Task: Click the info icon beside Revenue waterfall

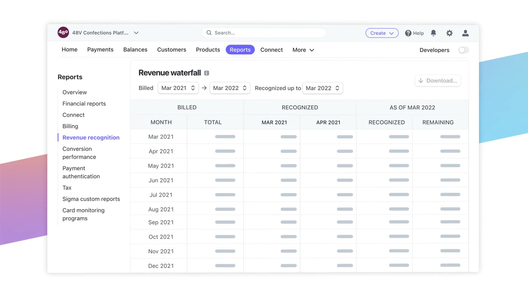Action: point(207,73)
